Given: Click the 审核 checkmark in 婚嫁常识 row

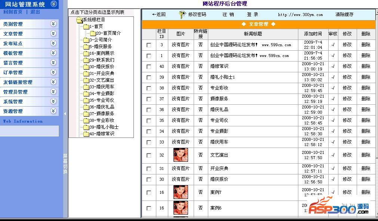Looking at the screenshot, I should [x=333, y=66].
